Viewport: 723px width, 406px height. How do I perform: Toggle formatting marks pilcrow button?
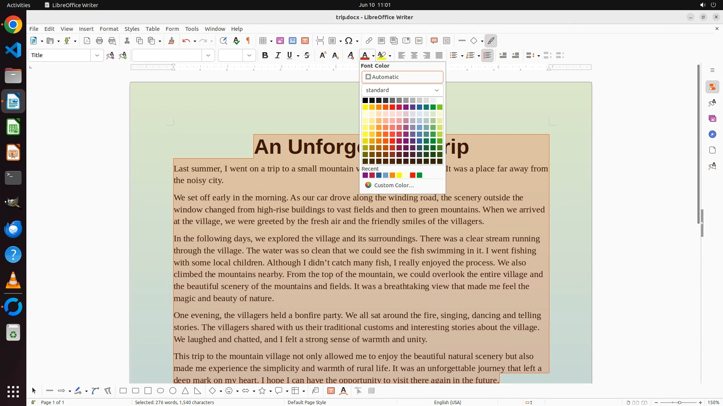pos(248,41)
